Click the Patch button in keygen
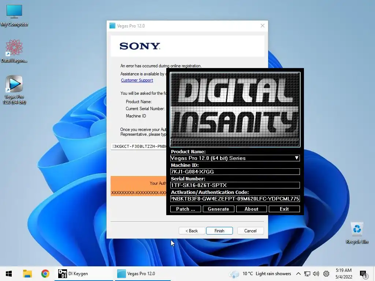Viewport: 375px width, 281px height. tap(186, 209)
